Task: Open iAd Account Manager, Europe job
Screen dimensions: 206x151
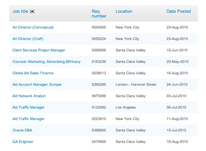Action: 37,84
